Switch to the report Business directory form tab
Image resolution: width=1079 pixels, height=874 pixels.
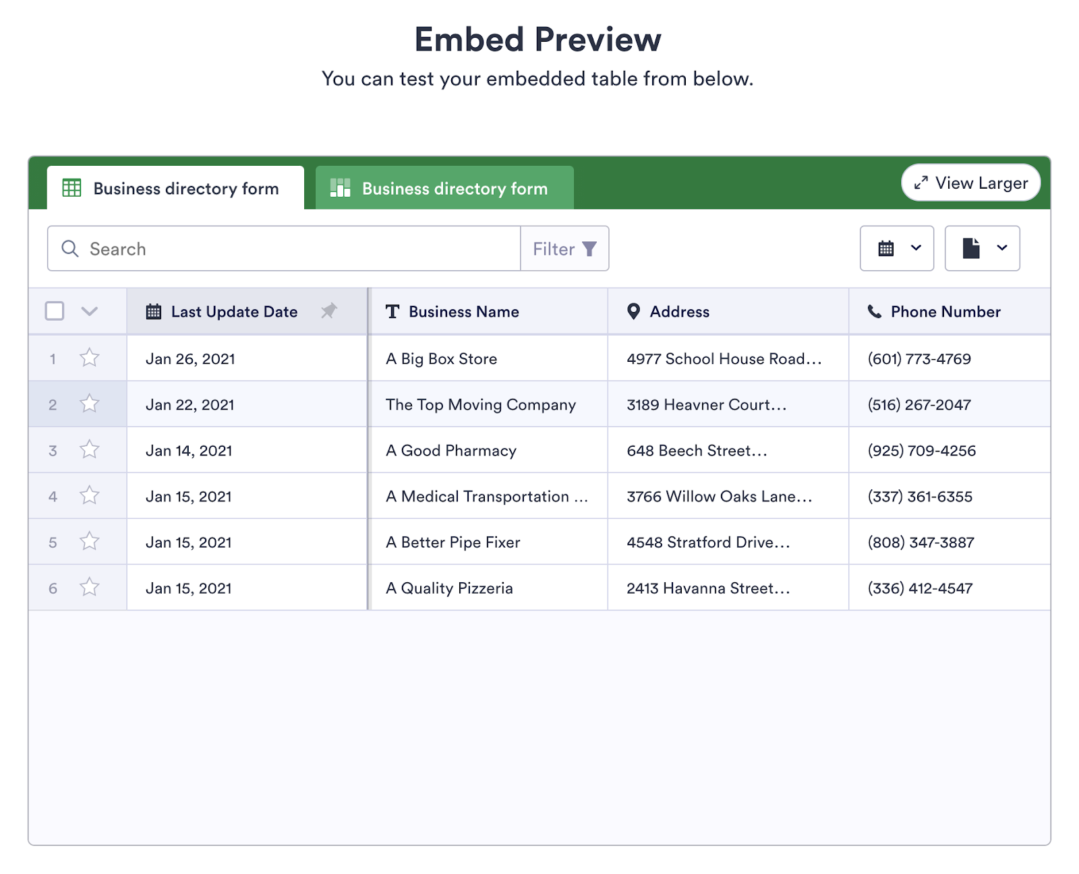click(444, 188)
